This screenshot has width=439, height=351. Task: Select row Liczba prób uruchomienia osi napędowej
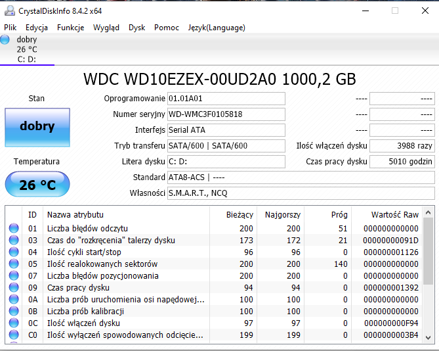tap(214, 299)
